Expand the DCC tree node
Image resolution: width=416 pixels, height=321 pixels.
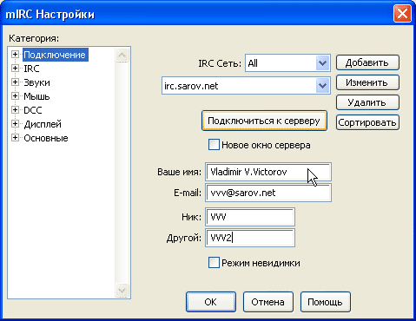coord(15,110)
